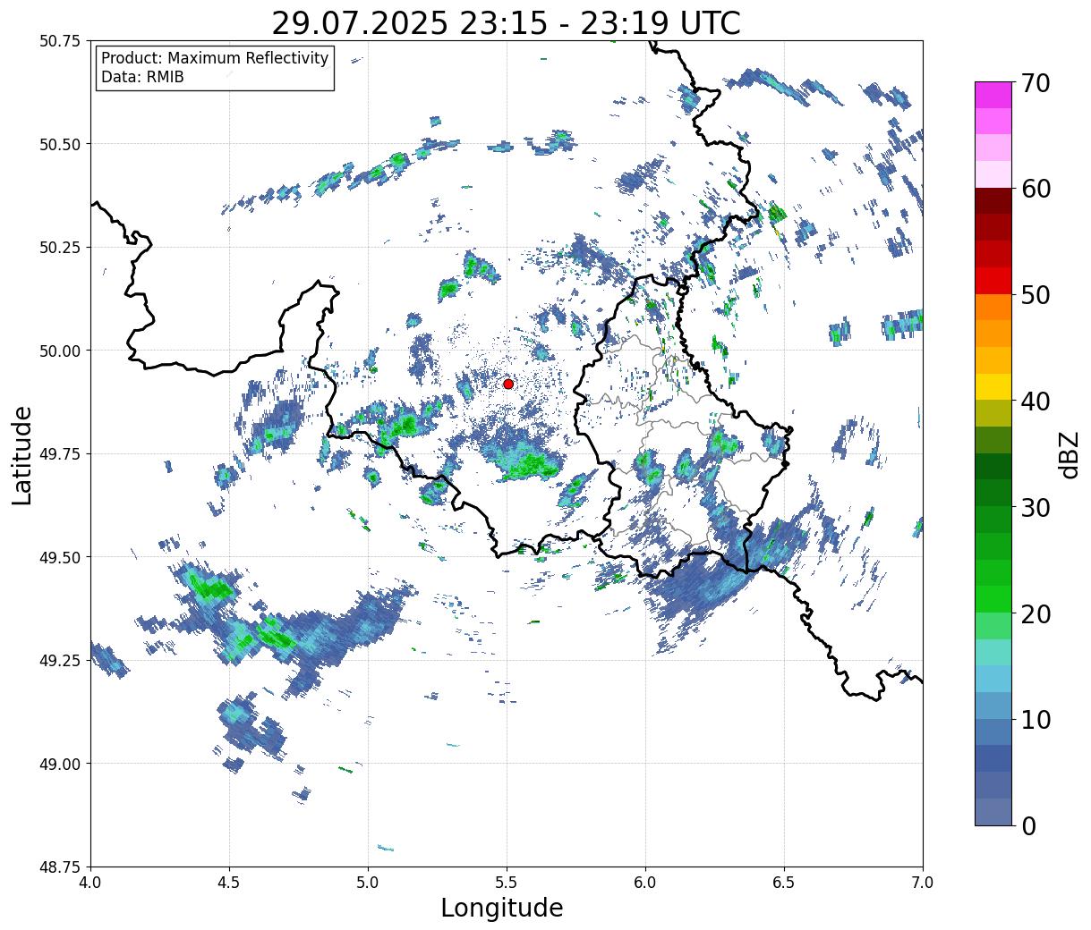The height and width of the screenshot is (930, 1091).
Task: Click the 0 tick on the colorbar
Action: click(x=1027, y=826)
